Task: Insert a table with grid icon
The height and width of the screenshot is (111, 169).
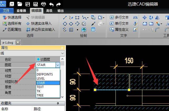Action: pyautogui.click(x=93, y=30)
